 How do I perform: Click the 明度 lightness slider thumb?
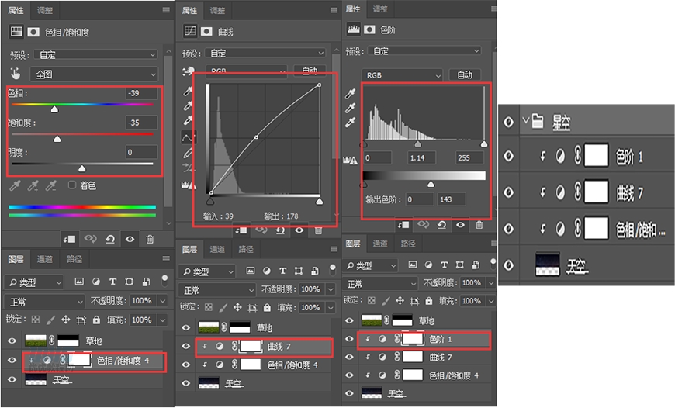pos(81,168)
